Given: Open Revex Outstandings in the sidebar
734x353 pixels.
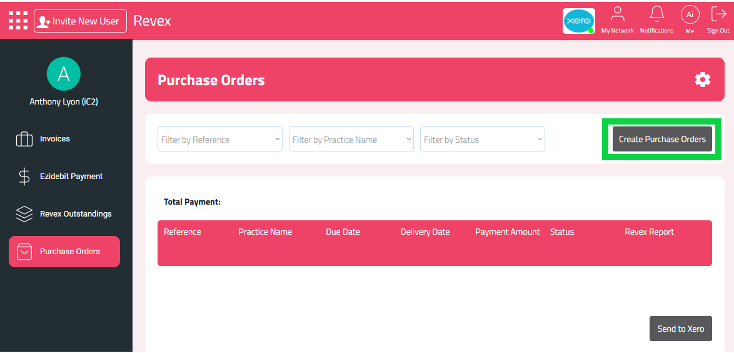Looking at the screenshot, I should coord(64,214).
